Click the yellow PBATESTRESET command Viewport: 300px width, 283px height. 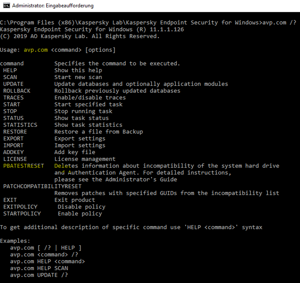pyautogui.click(x=24, y=166)
